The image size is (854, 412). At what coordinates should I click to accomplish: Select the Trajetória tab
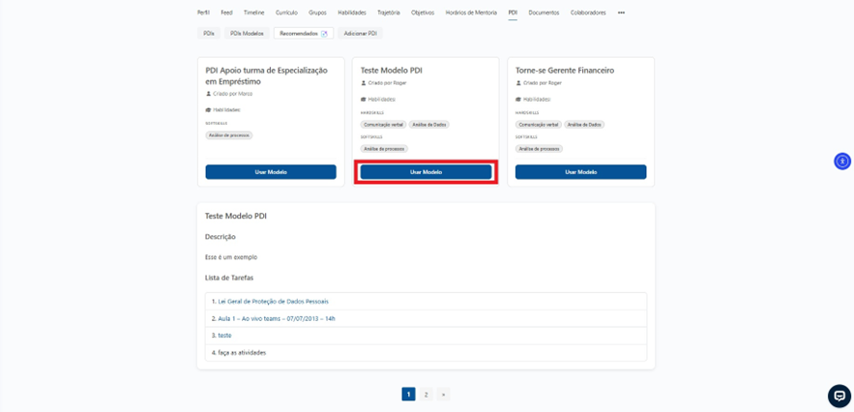(x=388, y=13)
